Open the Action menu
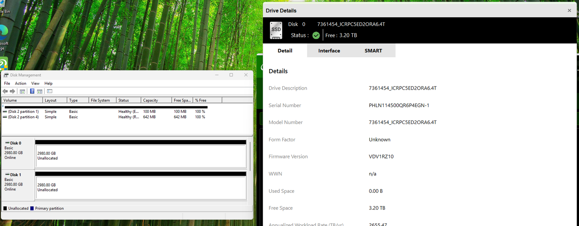 click(x=20, y=84)
